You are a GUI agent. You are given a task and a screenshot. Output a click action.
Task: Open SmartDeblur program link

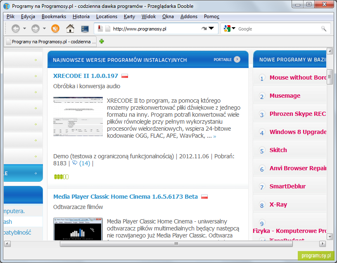[x=287, y=186]
